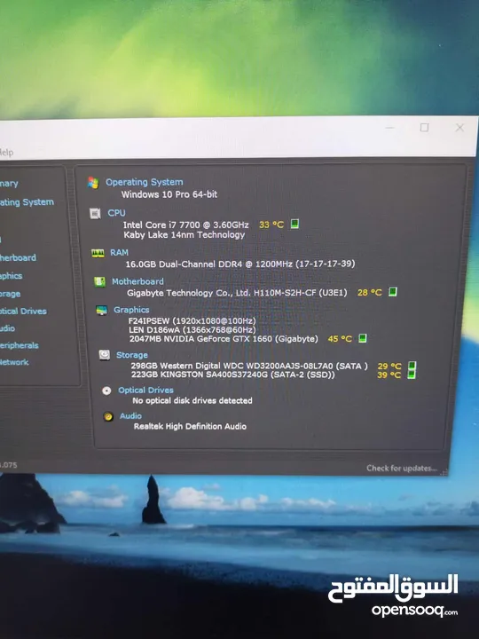Image resolution: width=479 pixels, height=639 pixels.
Task: Click the Check for updates link
Action: 401,468
